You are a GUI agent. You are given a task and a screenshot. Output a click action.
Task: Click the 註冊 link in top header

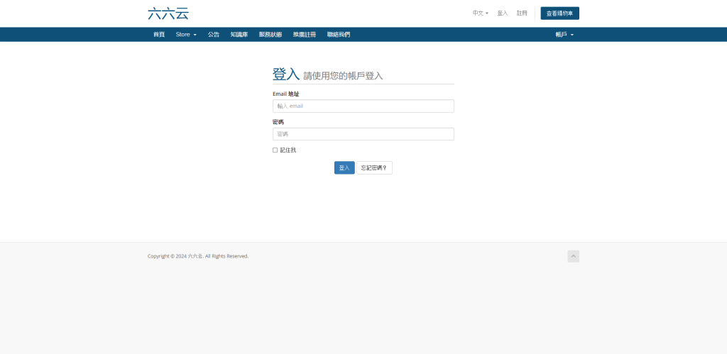(522, 13)
